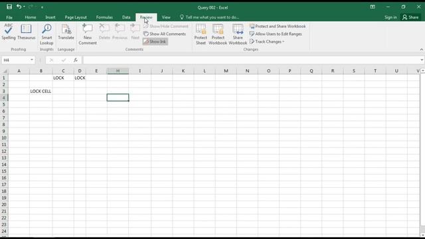This screenshot has width=425, height=239.
Task: Open the Page Layout tab
Action: point(76,17)
